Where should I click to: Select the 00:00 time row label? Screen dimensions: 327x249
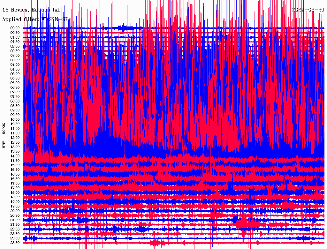click(15, 28)
